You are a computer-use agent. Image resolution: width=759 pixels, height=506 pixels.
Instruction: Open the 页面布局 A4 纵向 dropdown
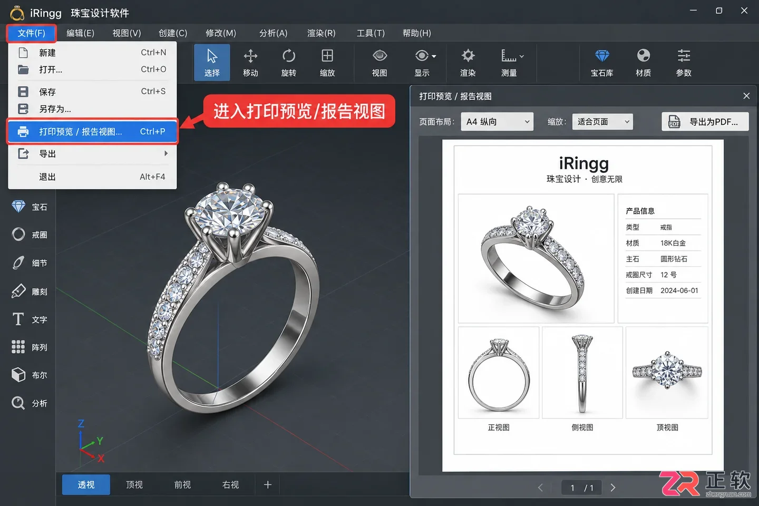click(497, 122)
